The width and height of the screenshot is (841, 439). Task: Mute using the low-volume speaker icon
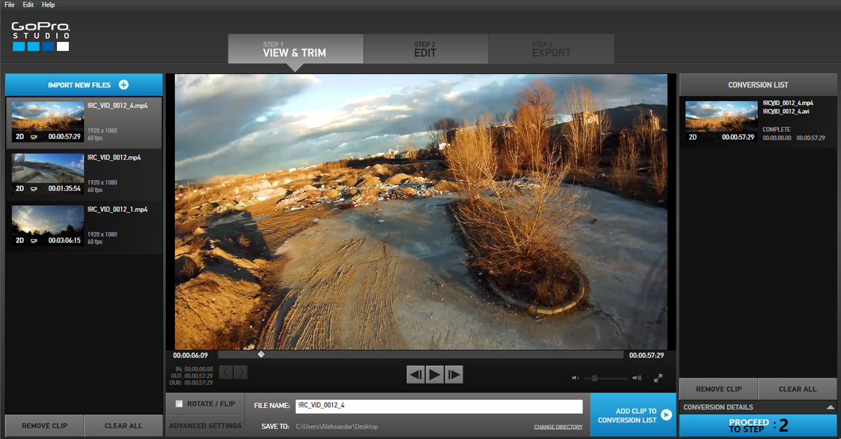point(575,378)
